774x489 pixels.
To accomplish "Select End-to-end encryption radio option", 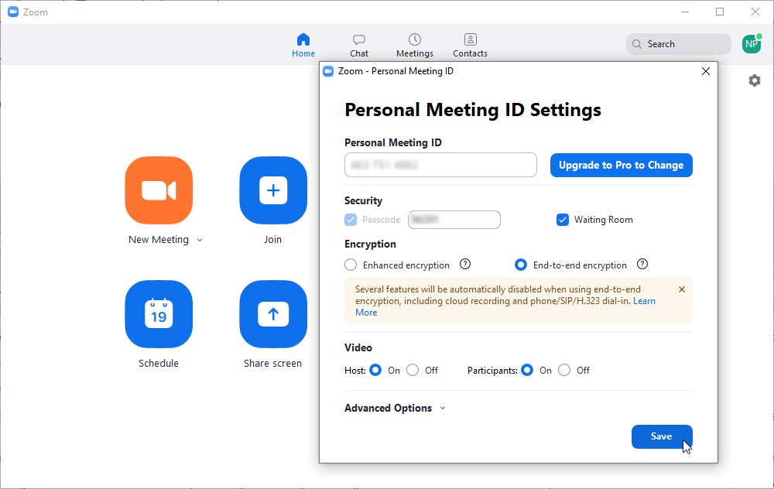I will pos(521,265).
